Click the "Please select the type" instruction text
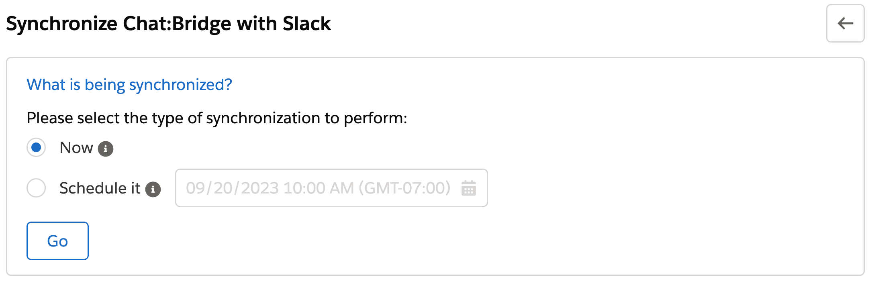870x281 pixels. click(x=217, y=118)
